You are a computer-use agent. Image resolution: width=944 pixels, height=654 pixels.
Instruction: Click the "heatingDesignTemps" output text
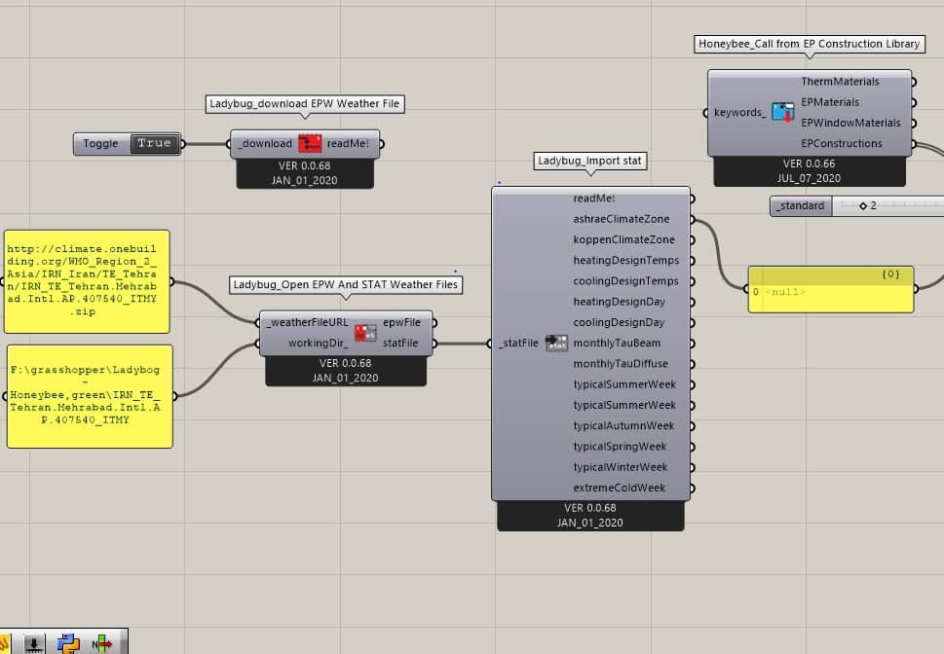626,261
